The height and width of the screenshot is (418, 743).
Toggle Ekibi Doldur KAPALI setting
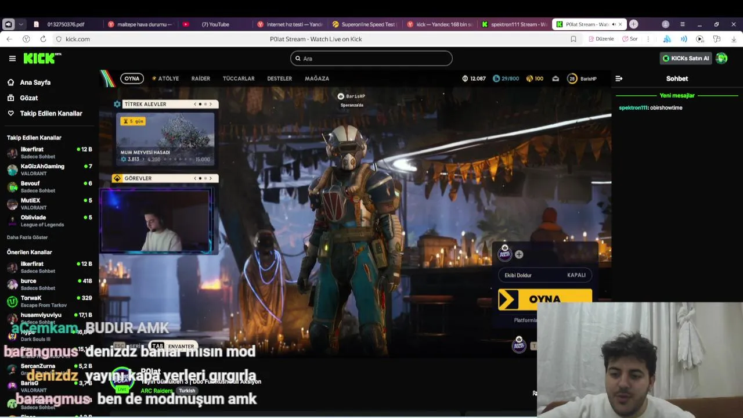[x=545, y=275]
